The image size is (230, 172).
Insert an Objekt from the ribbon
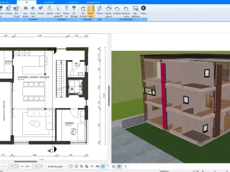point(49,10)
